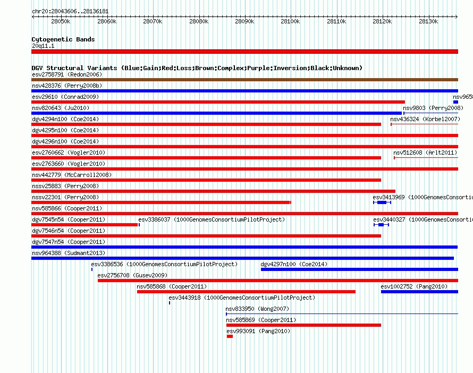Click the 28100k ruler tick label
This screenshot has width=473, height=373.
tap(291, 21)
